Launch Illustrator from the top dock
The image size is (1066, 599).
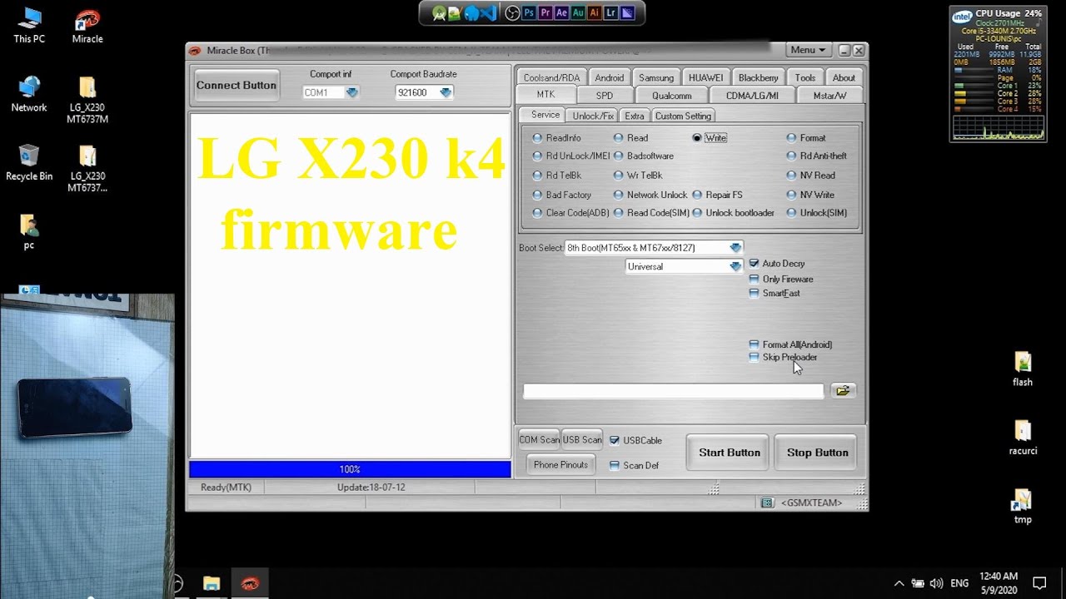click(x=595, y=12)
